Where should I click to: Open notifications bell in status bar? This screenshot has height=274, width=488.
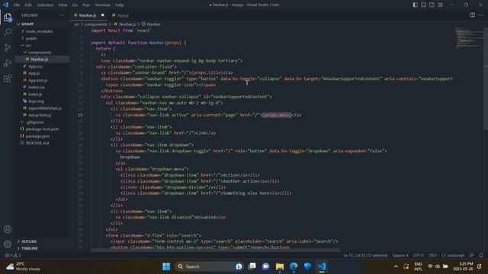481,255
